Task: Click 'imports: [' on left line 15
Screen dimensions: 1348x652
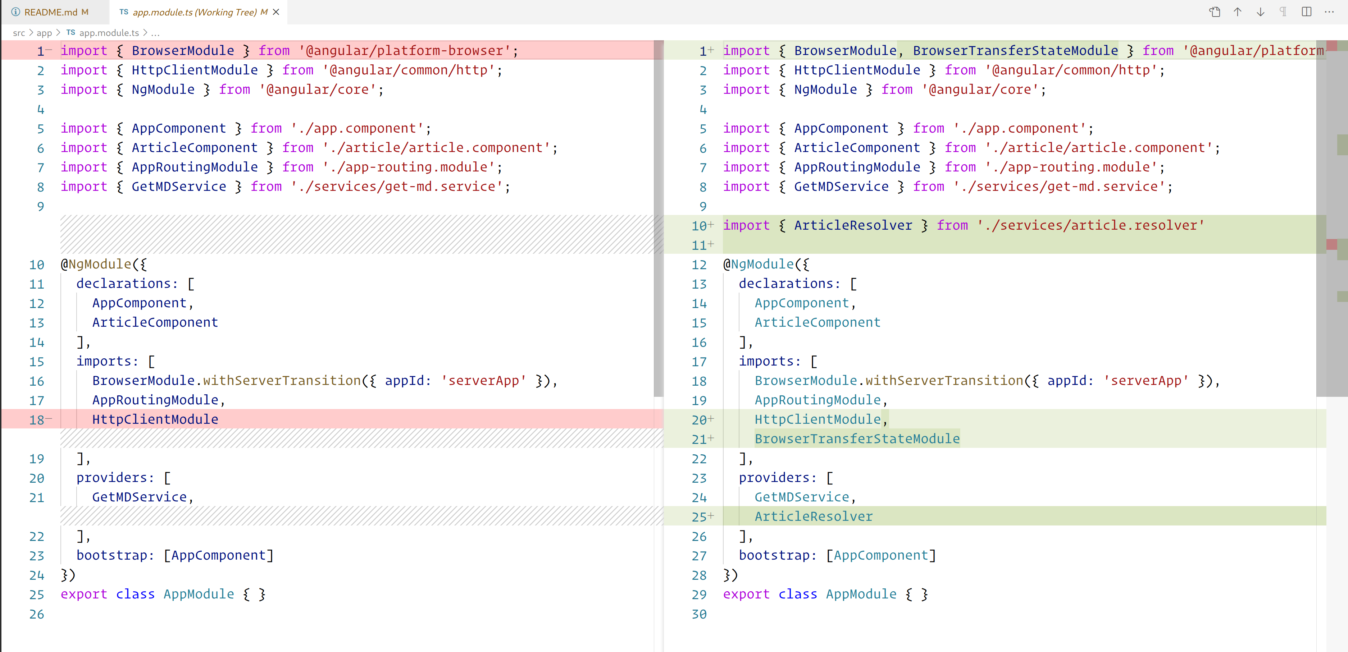Action: 116,361
